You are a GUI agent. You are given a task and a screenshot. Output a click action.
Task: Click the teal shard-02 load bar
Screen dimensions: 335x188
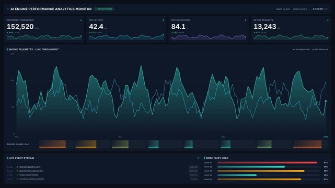[251, 167]
